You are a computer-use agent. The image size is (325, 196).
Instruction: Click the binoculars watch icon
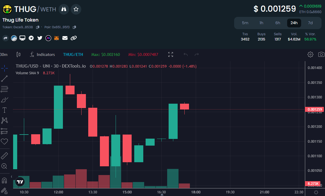[x=64, y=9]
